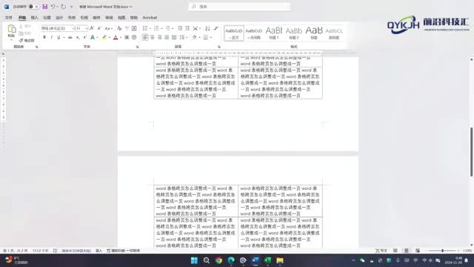Apply red font color

pyautogui.click(x=116, y=37)
